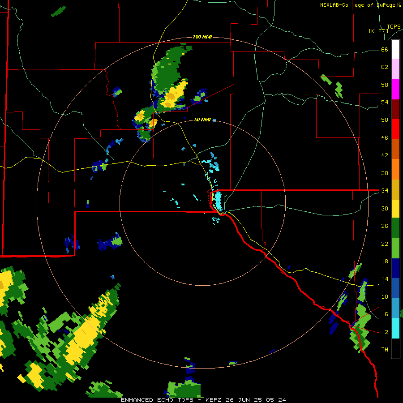Click the 14 value on the legend
The image size is (403, 403).
(x=385, y=279)
